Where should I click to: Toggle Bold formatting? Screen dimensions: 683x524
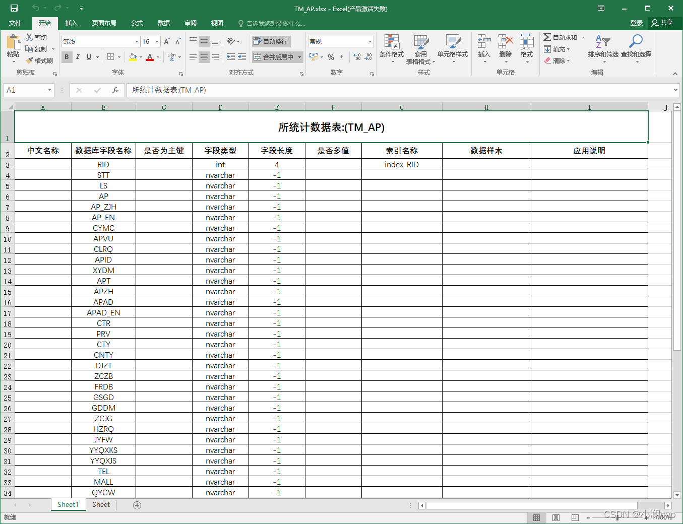coord(67,57)
